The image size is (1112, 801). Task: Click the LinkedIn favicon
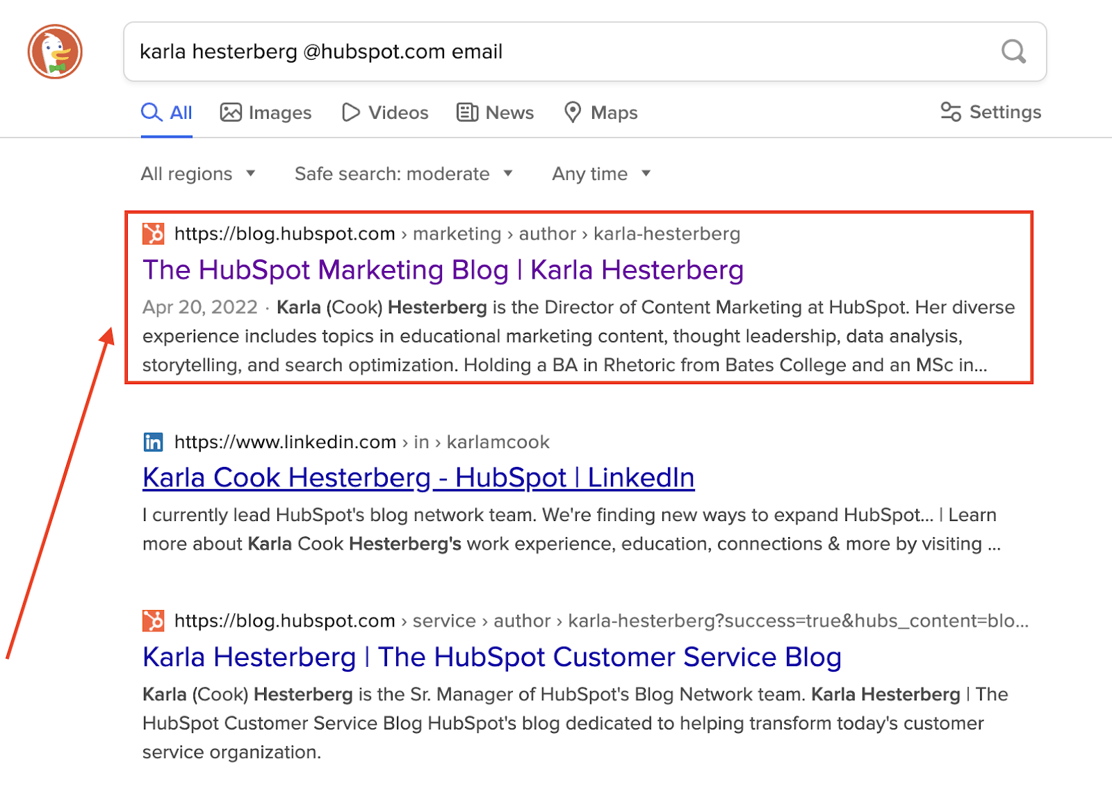click(x=153, y=442)
